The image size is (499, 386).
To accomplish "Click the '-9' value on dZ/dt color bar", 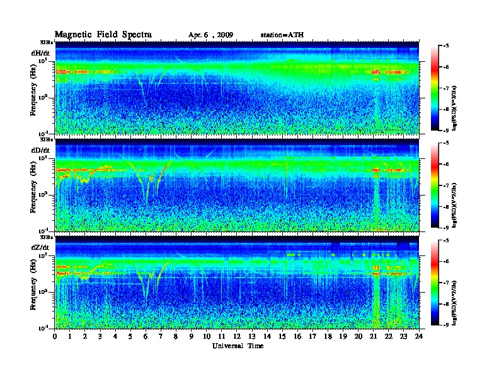I will tap(447, 325).
